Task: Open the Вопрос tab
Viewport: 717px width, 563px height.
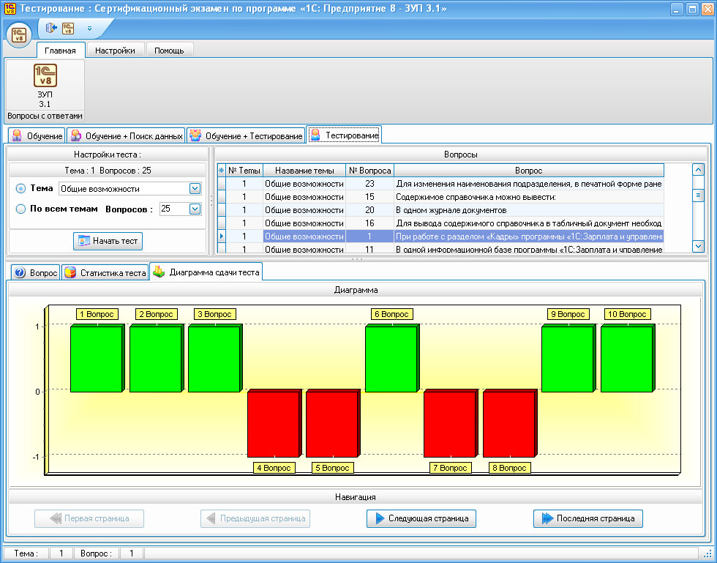Action: click(36, 273)
